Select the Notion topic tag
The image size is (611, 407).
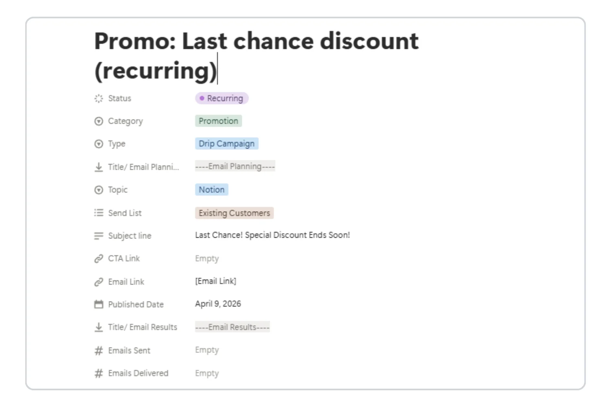pos(211,190)
